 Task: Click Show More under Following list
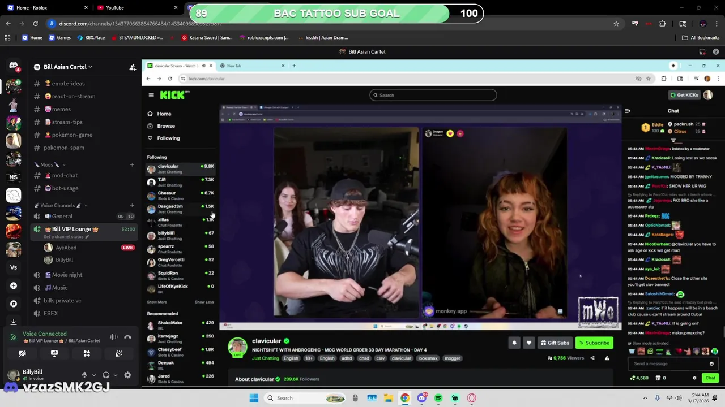click(157, 302)
